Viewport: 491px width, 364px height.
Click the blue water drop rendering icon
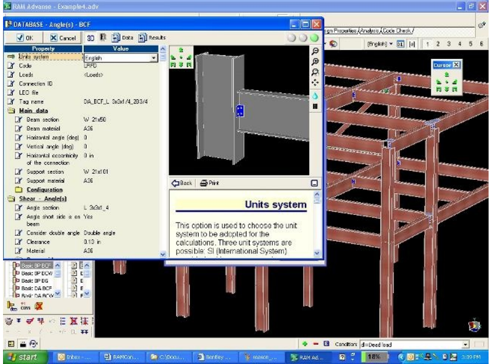[315, 96]
